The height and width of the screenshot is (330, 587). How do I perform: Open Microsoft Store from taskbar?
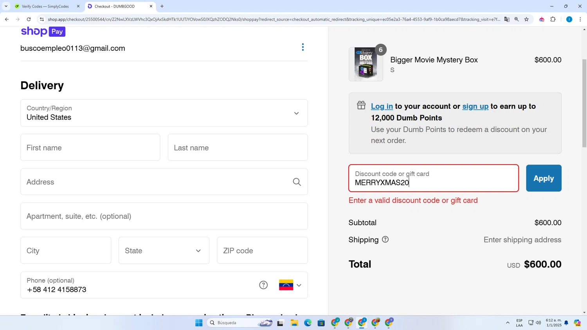321,323
